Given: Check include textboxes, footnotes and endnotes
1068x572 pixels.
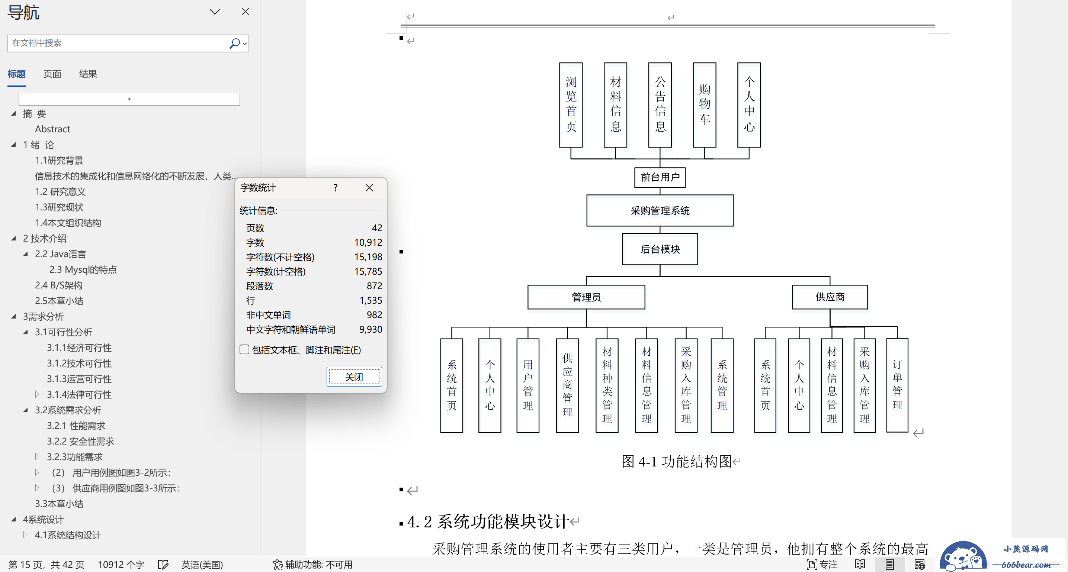Looking at the screenshot, I should click(x=245, y=350).
